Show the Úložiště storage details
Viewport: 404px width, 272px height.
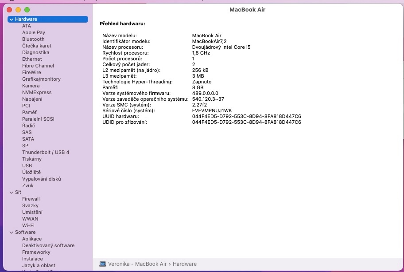[31, 172]
